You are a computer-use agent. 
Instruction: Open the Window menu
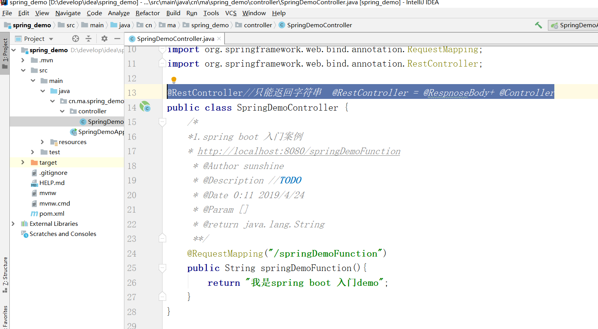click(x=254, y=13)
